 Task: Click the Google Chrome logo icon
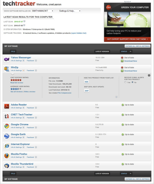(x=7, y=126)
